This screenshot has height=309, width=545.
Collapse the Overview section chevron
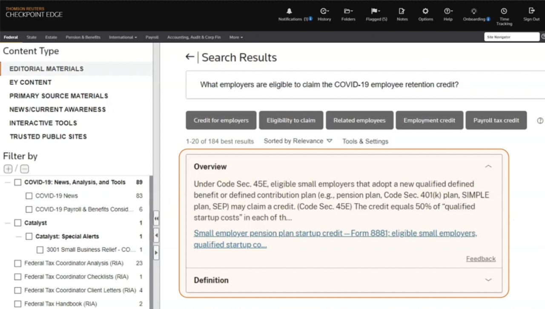pyautogui.click(x=488, y=167)
